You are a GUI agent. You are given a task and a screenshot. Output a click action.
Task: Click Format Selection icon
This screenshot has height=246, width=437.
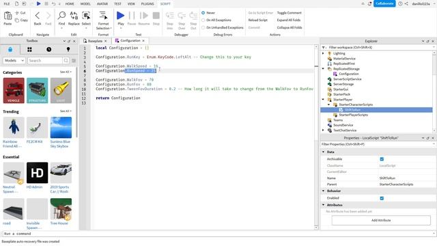pos(103,16)
